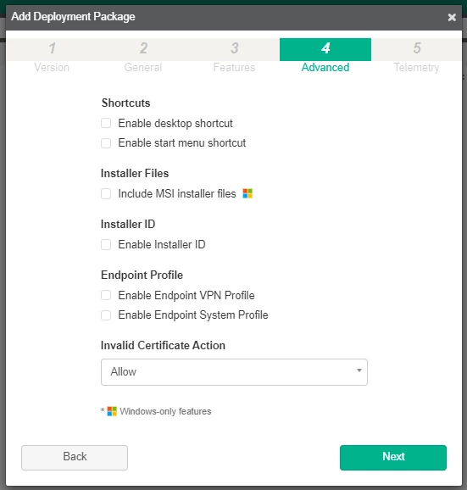Click the Back button
The image size is (467, 490).
pyautogui.click(x=75, y=458)
